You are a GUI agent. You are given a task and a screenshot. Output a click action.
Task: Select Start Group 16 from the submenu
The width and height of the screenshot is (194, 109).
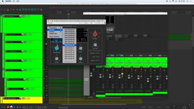pos(69,58)
